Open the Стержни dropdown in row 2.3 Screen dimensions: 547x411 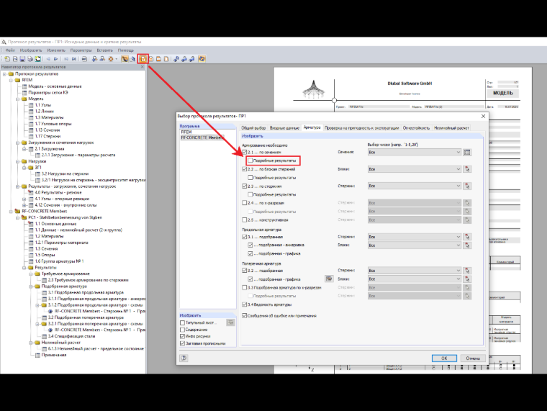coord(415,186)
